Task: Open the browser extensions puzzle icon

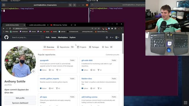Action: (112, 29)
